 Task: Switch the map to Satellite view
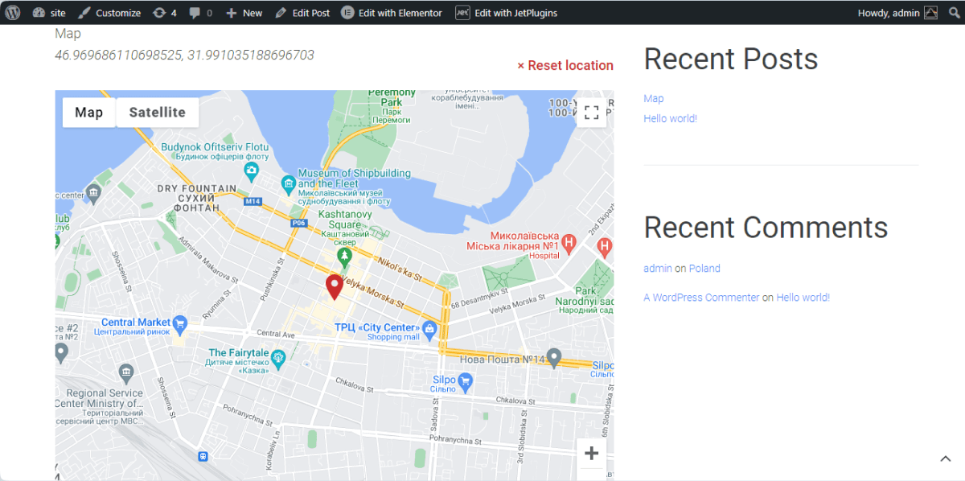point(157,112)
